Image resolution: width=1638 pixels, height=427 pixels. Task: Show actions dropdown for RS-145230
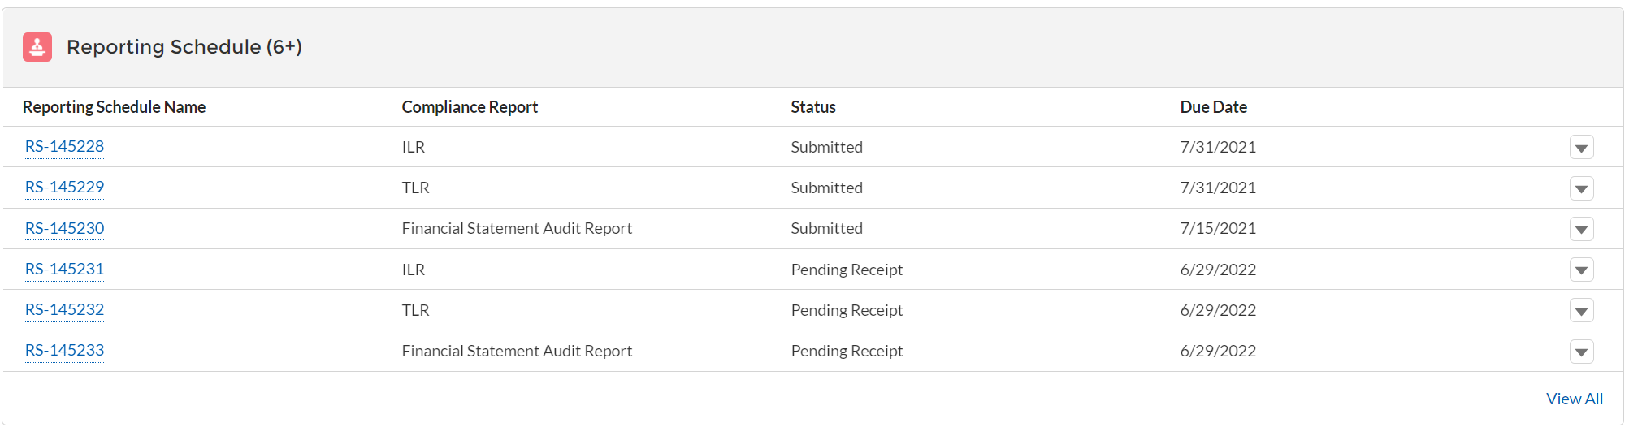(x=1580, y=229)
